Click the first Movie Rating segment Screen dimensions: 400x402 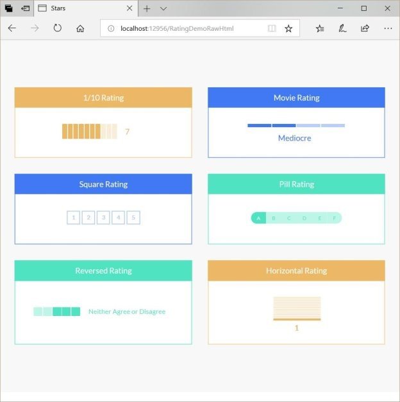pyautogui.click(x=259, y=125)
